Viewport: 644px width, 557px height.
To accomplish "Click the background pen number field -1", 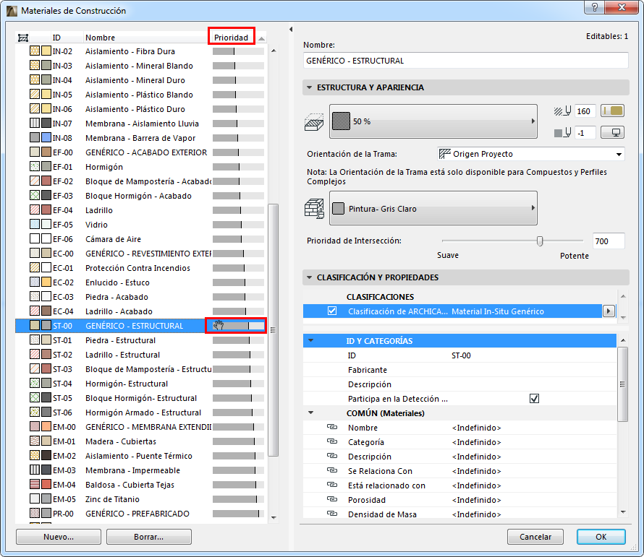I will 585,133.
